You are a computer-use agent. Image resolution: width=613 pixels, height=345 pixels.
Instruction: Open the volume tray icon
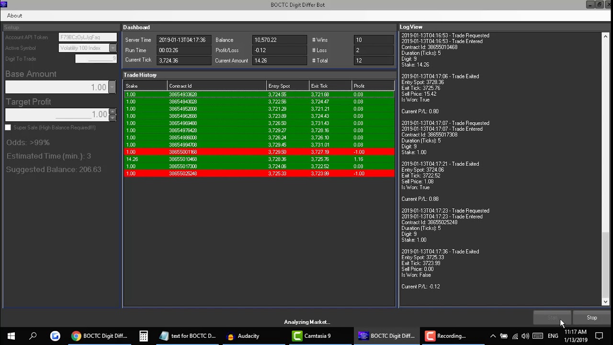pos(525,336)
